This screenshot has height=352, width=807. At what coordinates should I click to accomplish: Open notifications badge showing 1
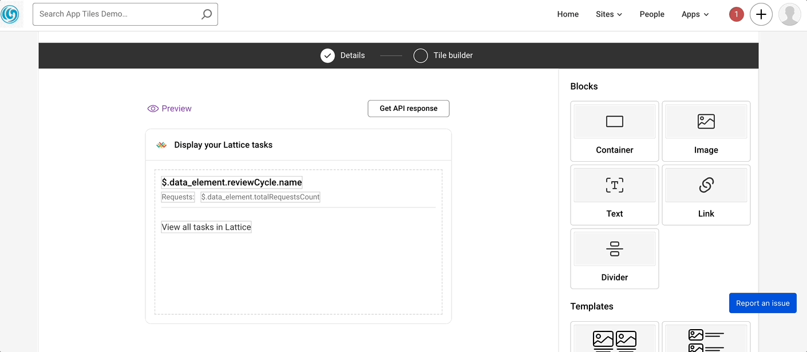coord(737,14)
